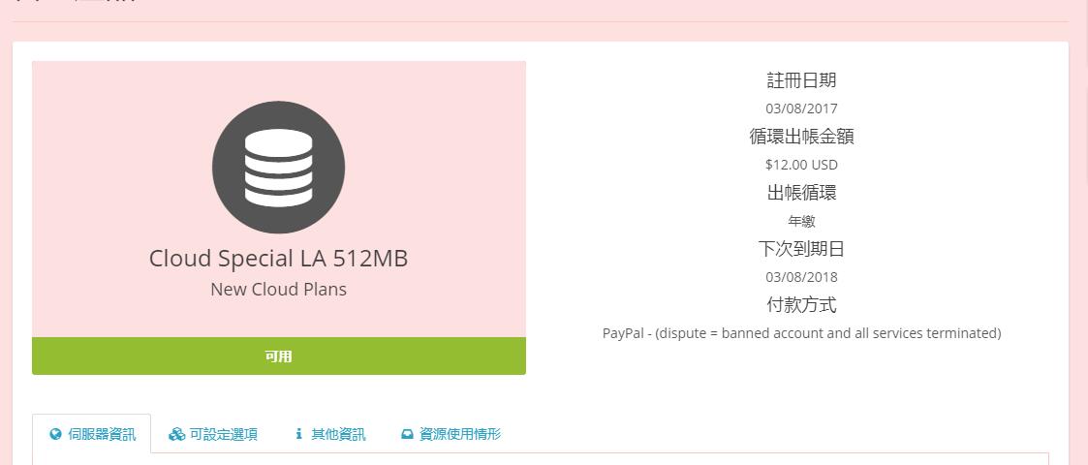Click the 循環出帳金額 heading
This screenshot has width=1088, height=465.
click(801, 137)
